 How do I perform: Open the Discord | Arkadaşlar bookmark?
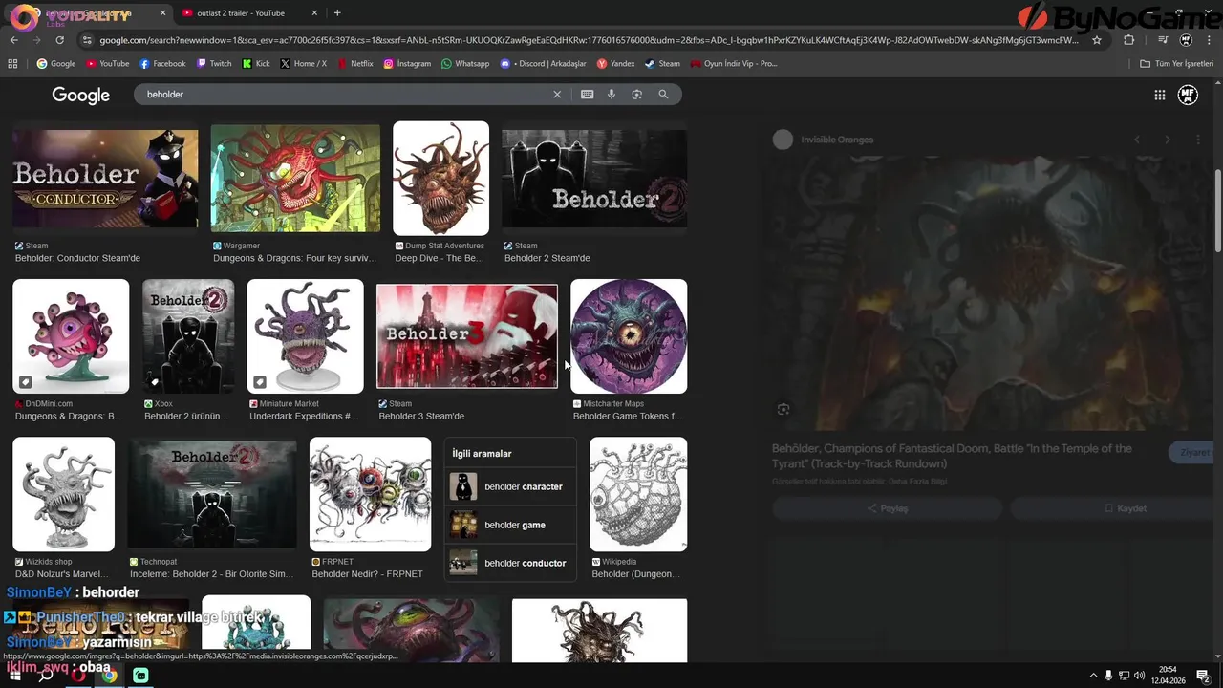coord(544,63)
